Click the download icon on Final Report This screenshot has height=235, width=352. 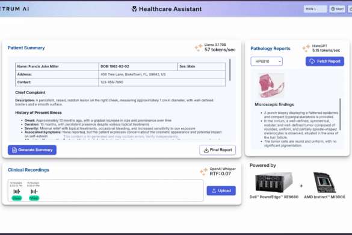(206, 150)
